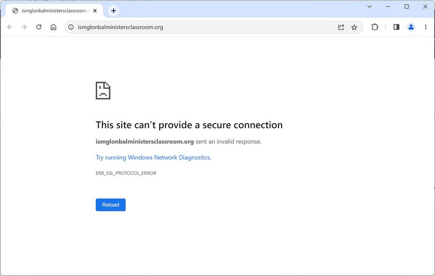Open the Extensions puzzle icon
The image size is (435, 276).
[x=375, y=27]
